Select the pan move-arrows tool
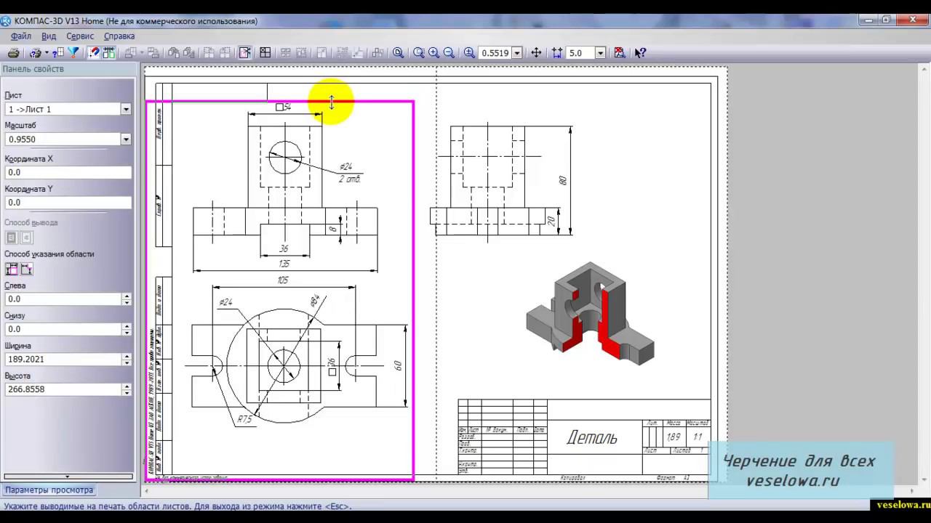The image size is (931, 523). (x=536, y=53)
